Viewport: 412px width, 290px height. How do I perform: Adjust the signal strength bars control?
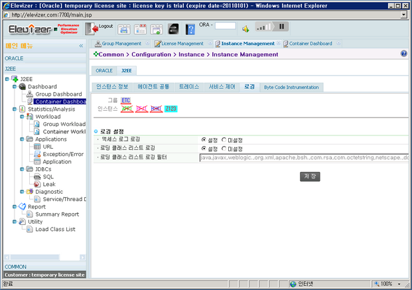tap(263, 27)
